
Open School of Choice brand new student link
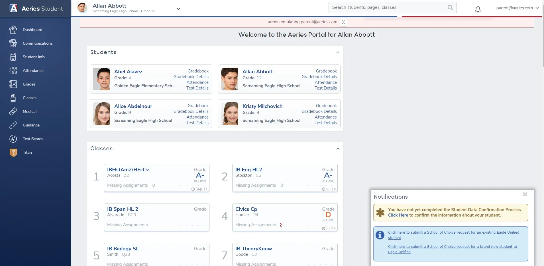point(453,249)
